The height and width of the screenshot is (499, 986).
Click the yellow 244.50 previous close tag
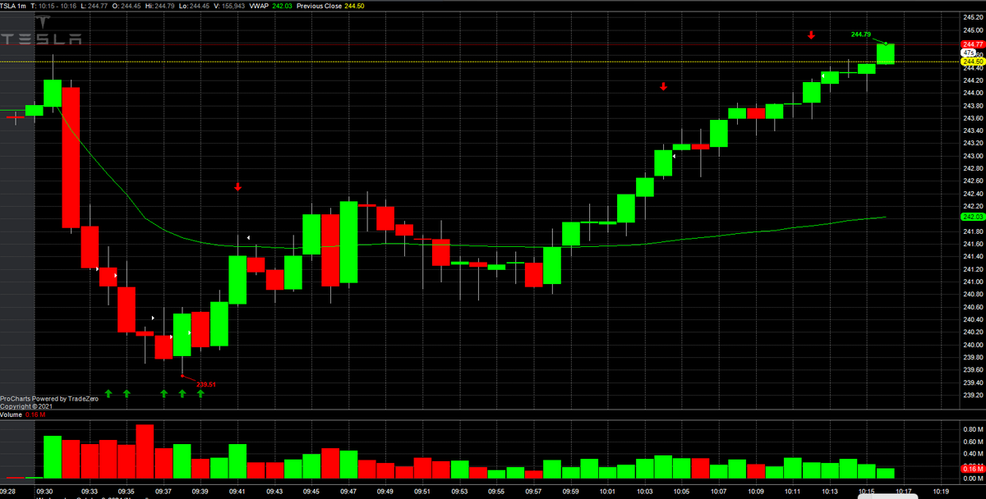tap(971, 62)
